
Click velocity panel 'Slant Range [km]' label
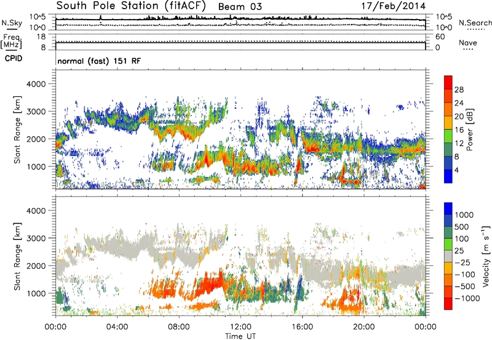tap(17, 256)
